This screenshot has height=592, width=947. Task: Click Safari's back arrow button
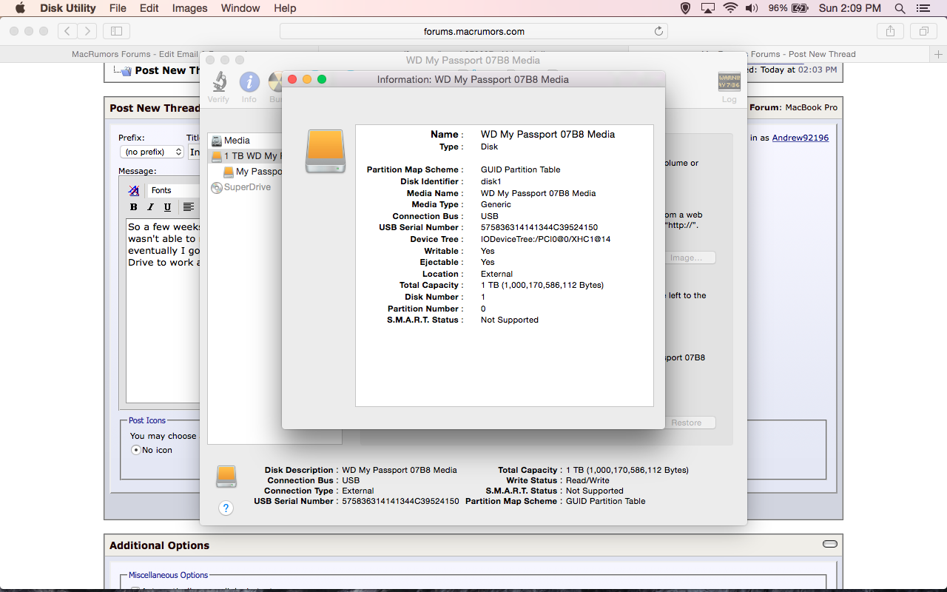tap(67, 31)
